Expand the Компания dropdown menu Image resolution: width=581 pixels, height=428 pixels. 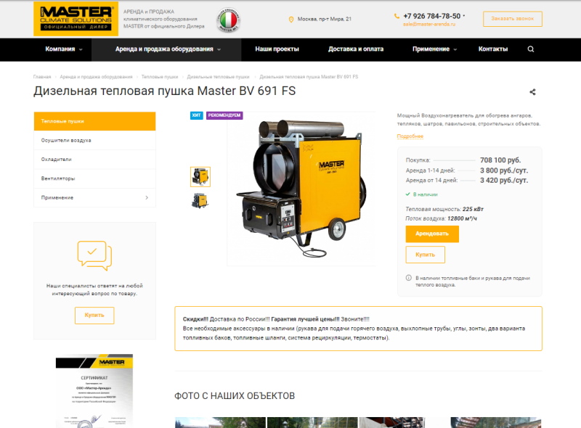pyautogui.click(x=64, y=49)
